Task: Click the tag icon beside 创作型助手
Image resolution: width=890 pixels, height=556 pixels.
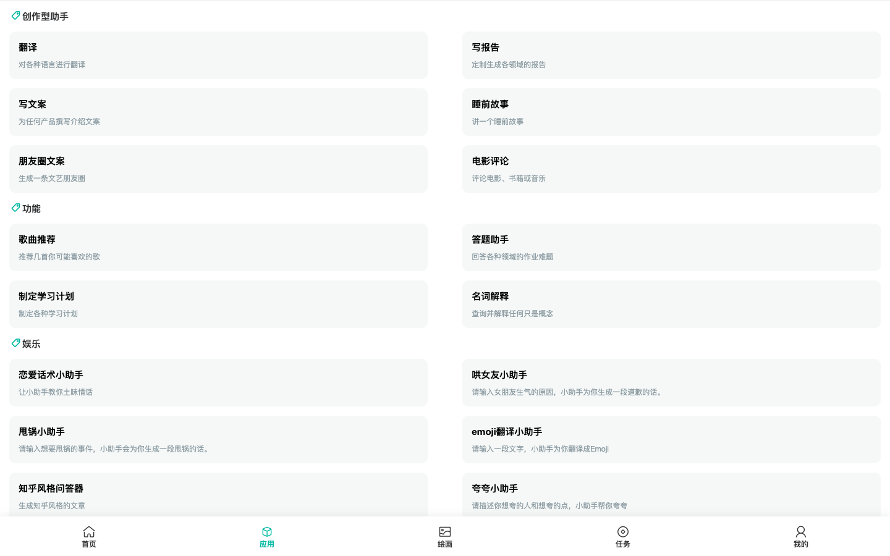Action: click(x=15, y=16)
